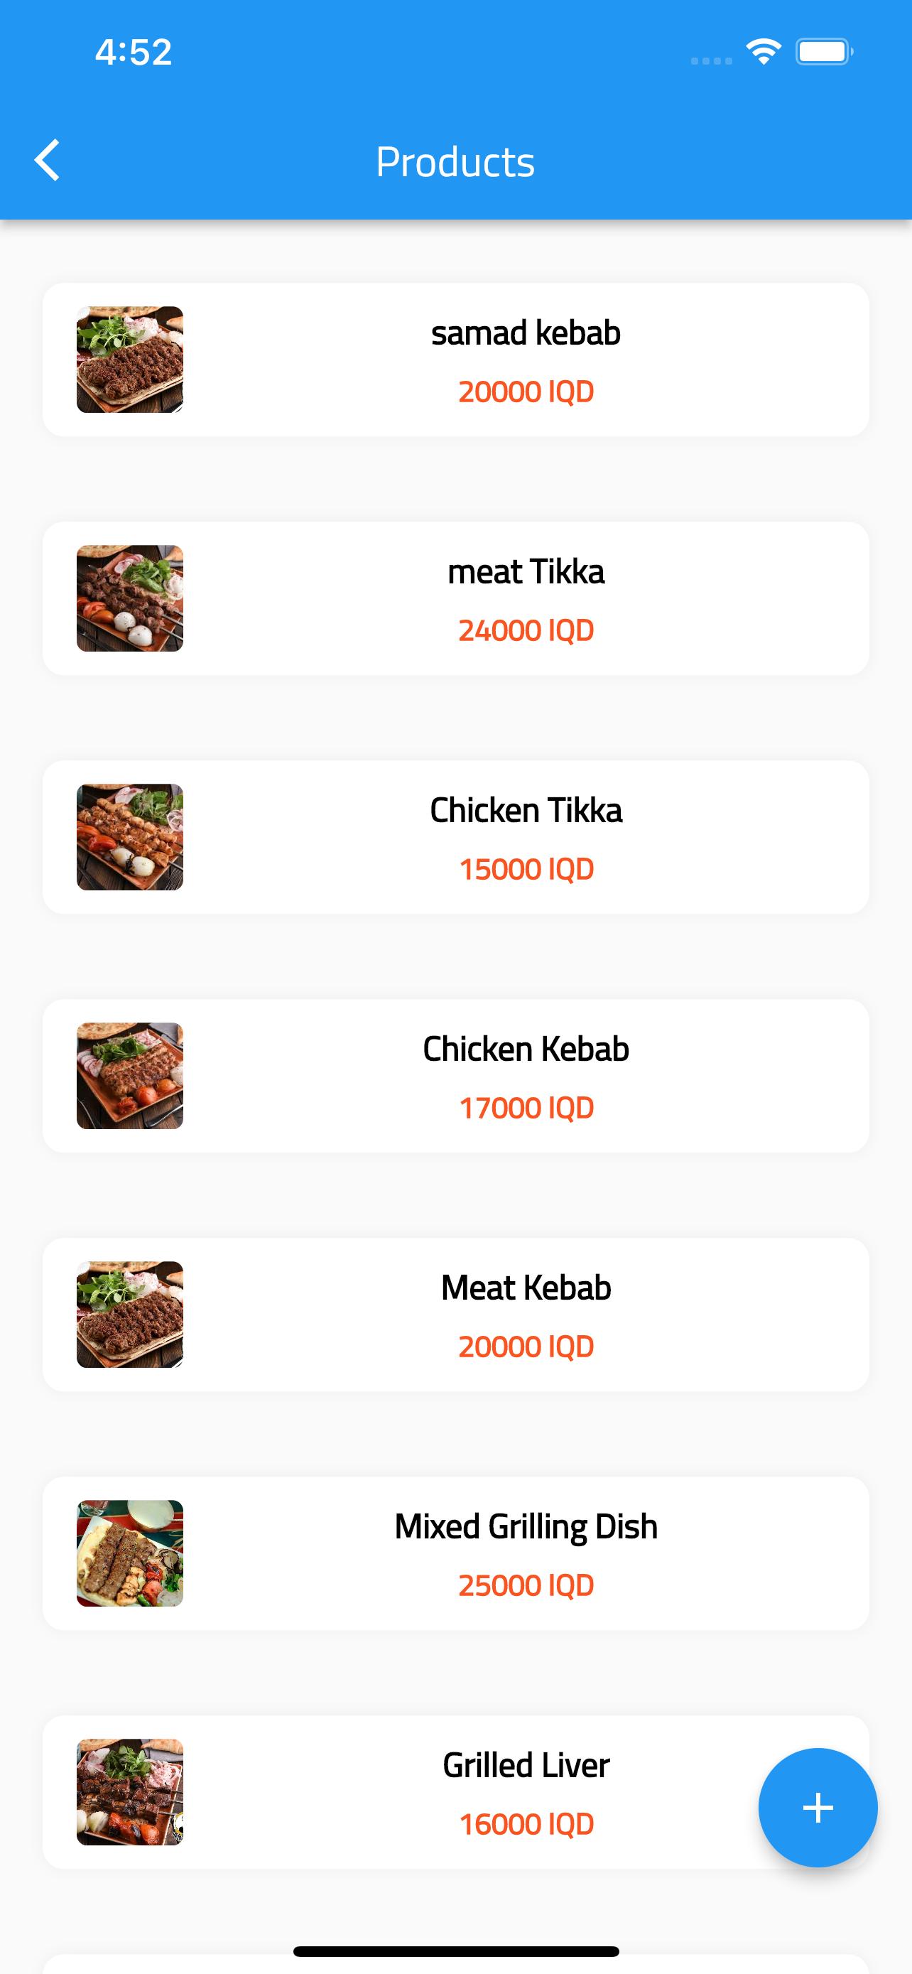Viewport: 912px width, 1974px height.
Task: Tap the Wi-Fi status icon
Action: click(x=763, y=52)
